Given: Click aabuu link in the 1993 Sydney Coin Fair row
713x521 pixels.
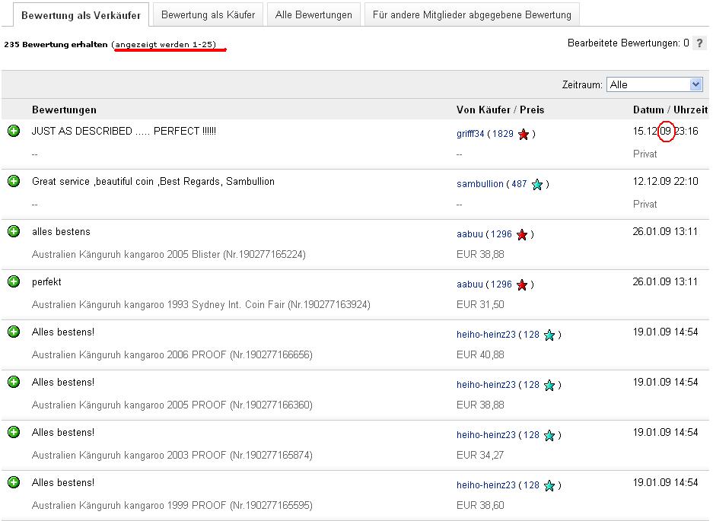Looking at the screenshot, I should click(x=469, y=284).
